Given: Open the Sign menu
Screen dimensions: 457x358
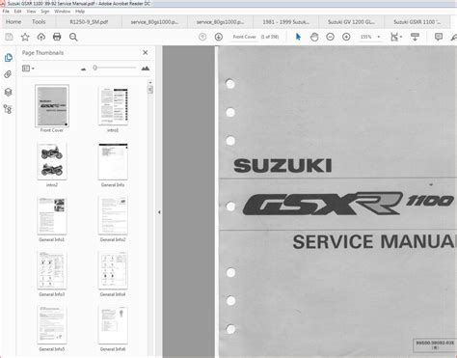Looking at the screenshot, I should pyautogui.click(x=45, y=12).
